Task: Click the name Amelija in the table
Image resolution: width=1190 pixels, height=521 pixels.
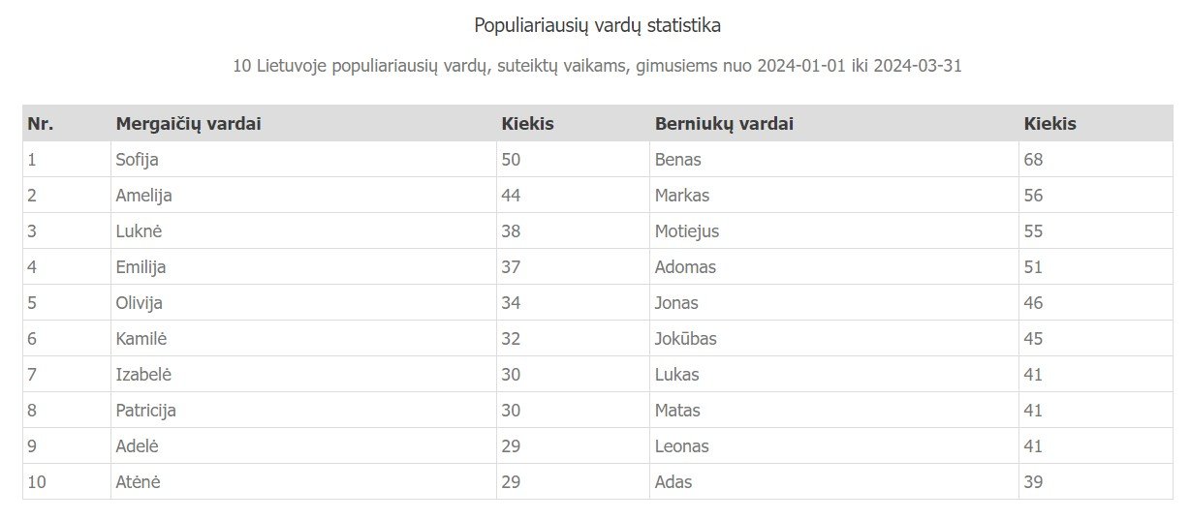Action: (x=143, y=196)
